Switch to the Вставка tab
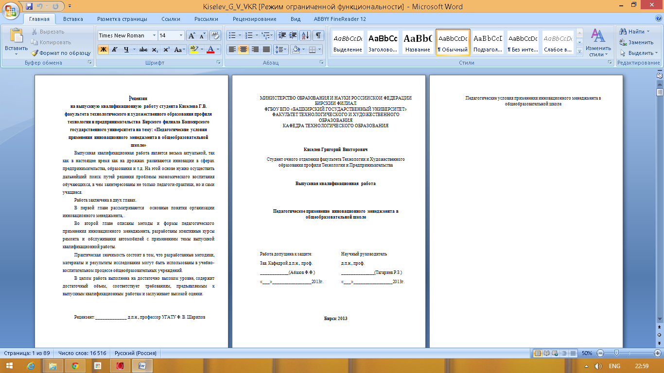 [73, 19]
